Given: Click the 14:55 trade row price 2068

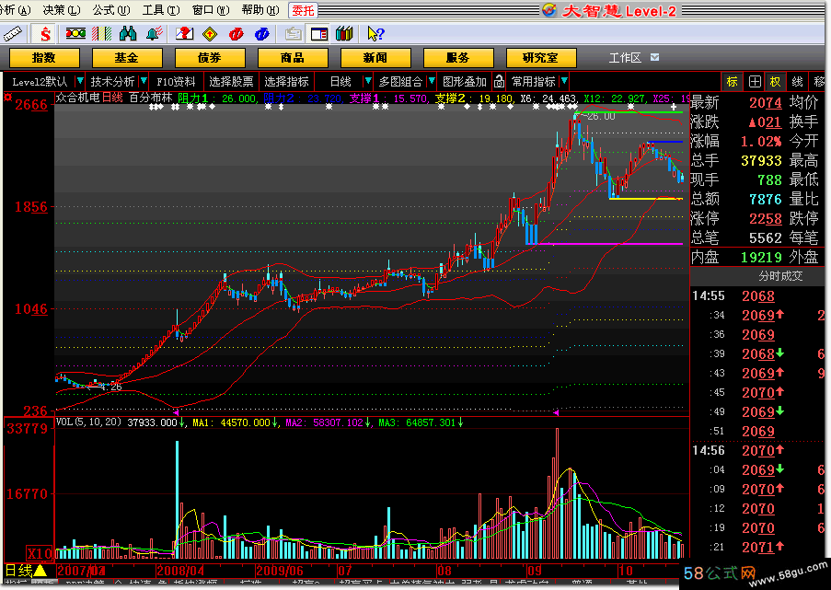Looking at the screenshot, I should coord(758,295).
